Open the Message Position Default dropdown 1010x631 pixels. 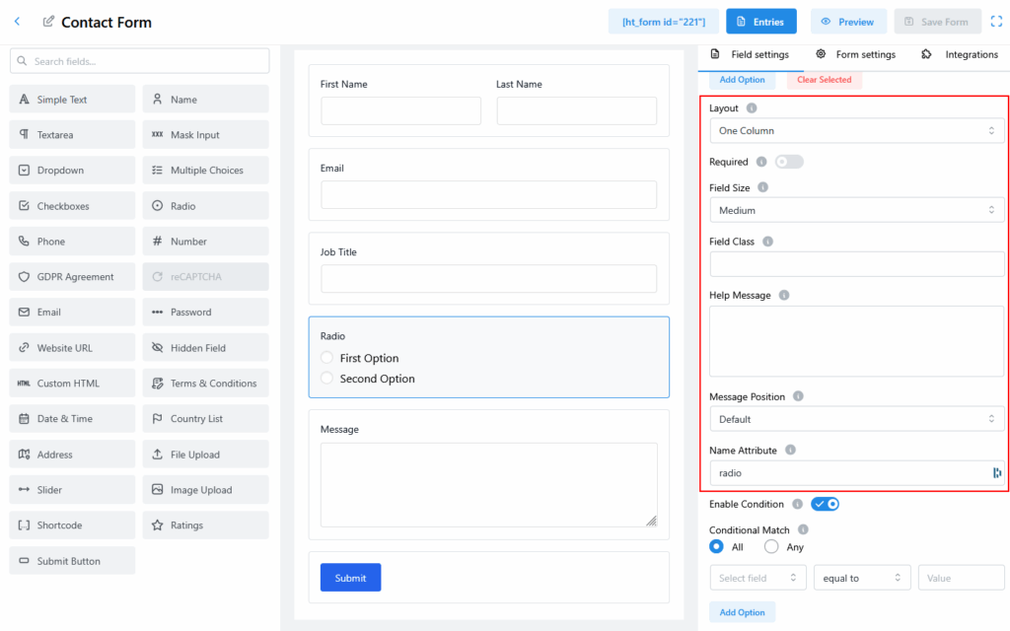click(856, 419)
